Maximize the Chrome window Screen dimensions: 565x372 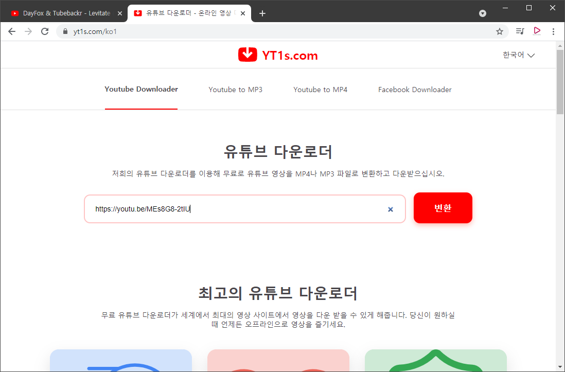(529, 8)
